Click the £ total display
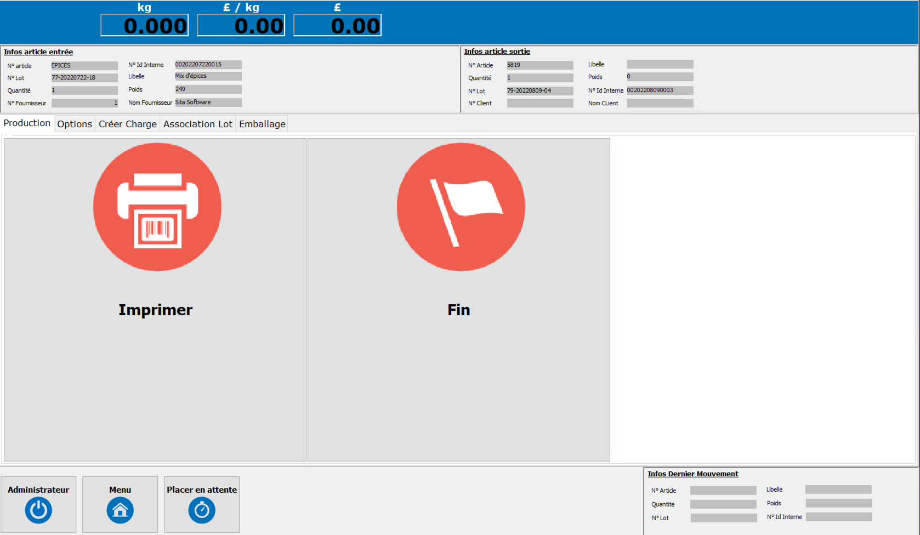The image size is (920, 535). pos(338,25)
